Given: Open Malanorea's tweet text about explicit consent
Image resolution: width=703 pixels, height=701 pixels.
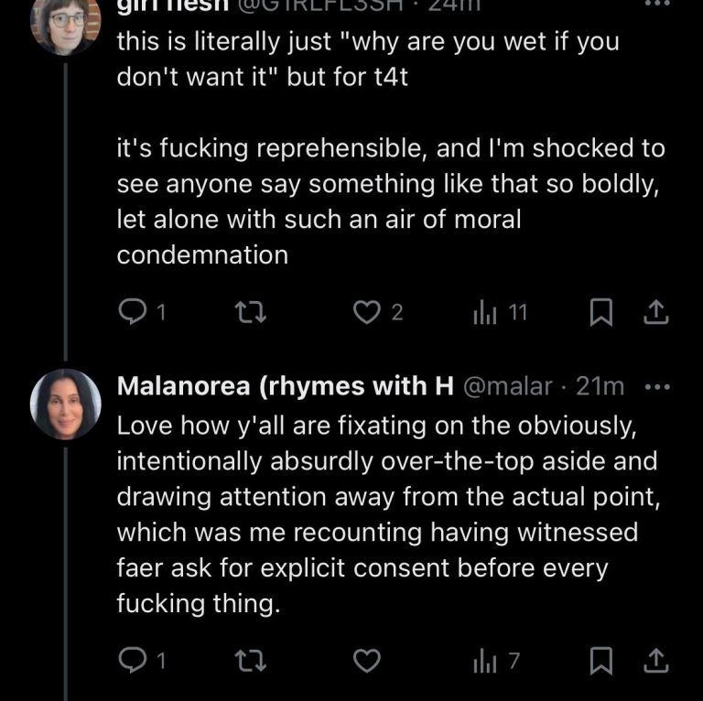Looking at the screenshot, I should click(x=377, y=515).
